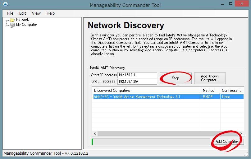Viewport: 251px width, 159px height.
Task: Click the Configuration column header
Action: coord(232,91)
